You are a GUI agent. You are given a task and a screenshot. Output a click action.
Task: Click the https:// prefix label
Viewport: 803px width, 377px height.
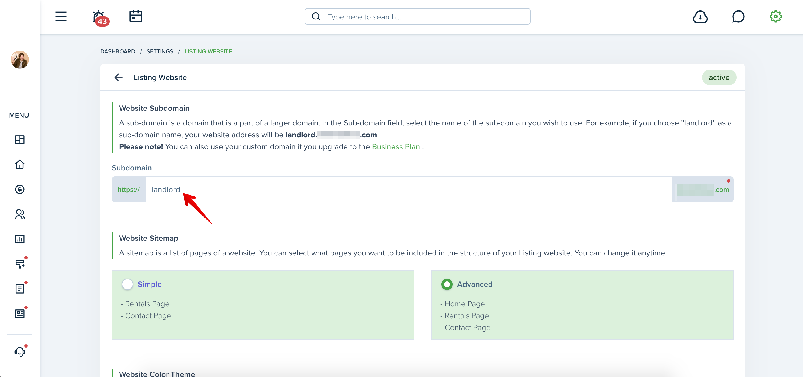point(128,189)
